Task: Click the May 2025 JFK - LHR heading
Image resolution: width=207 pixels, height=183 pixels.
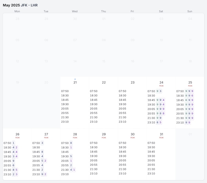Action: point(20,5)
